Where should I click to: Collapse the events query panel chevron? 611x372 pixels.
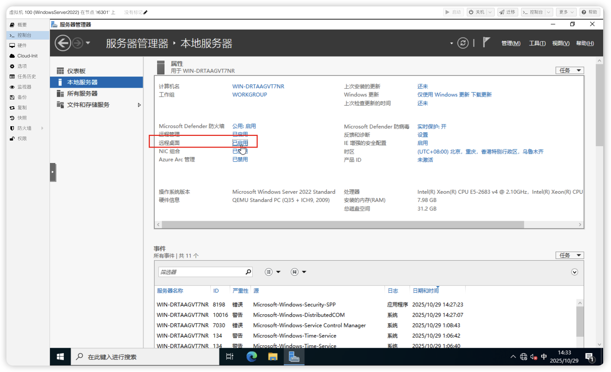click(575, 272)
